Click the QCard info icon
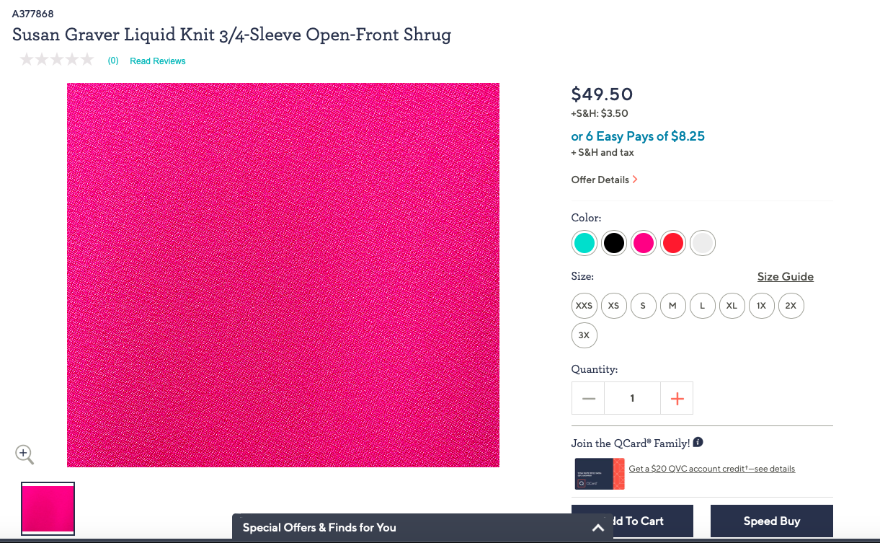 click(698, 443)
